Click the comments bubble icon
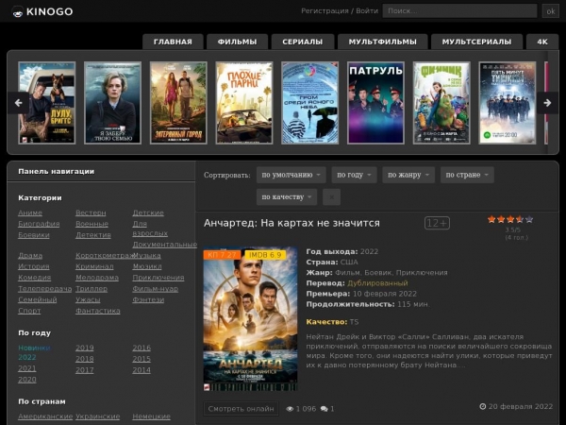Viewport: 566px width, 425px height. (x=324, y=409)
